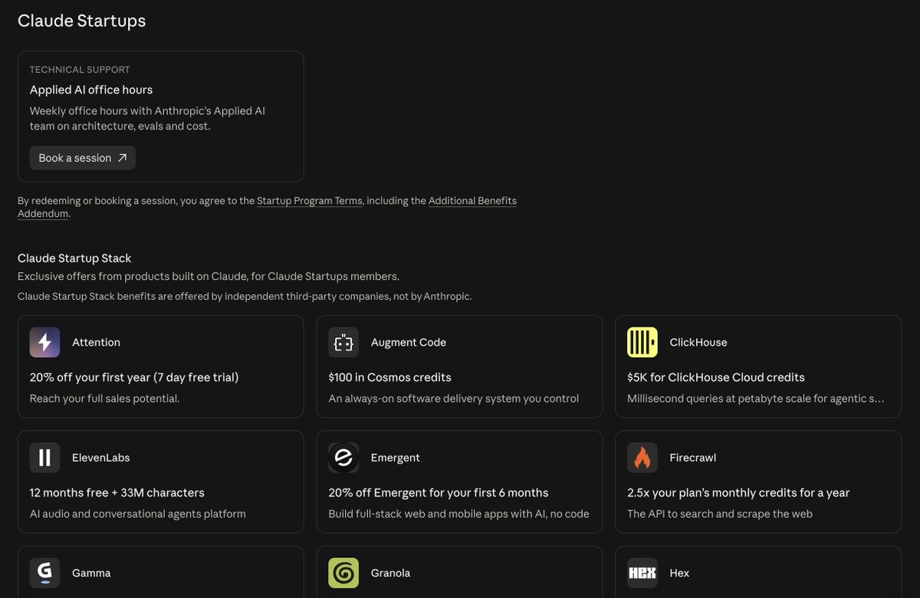
Task: Click the Granola green spiral logo
Action: [343, 573]
